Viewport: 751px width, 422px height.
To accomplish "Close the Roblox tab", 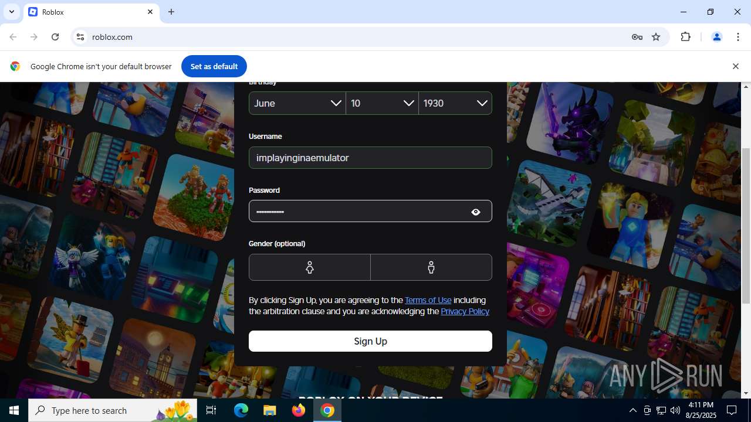I will pyautogui.click(x=150, y=12).
